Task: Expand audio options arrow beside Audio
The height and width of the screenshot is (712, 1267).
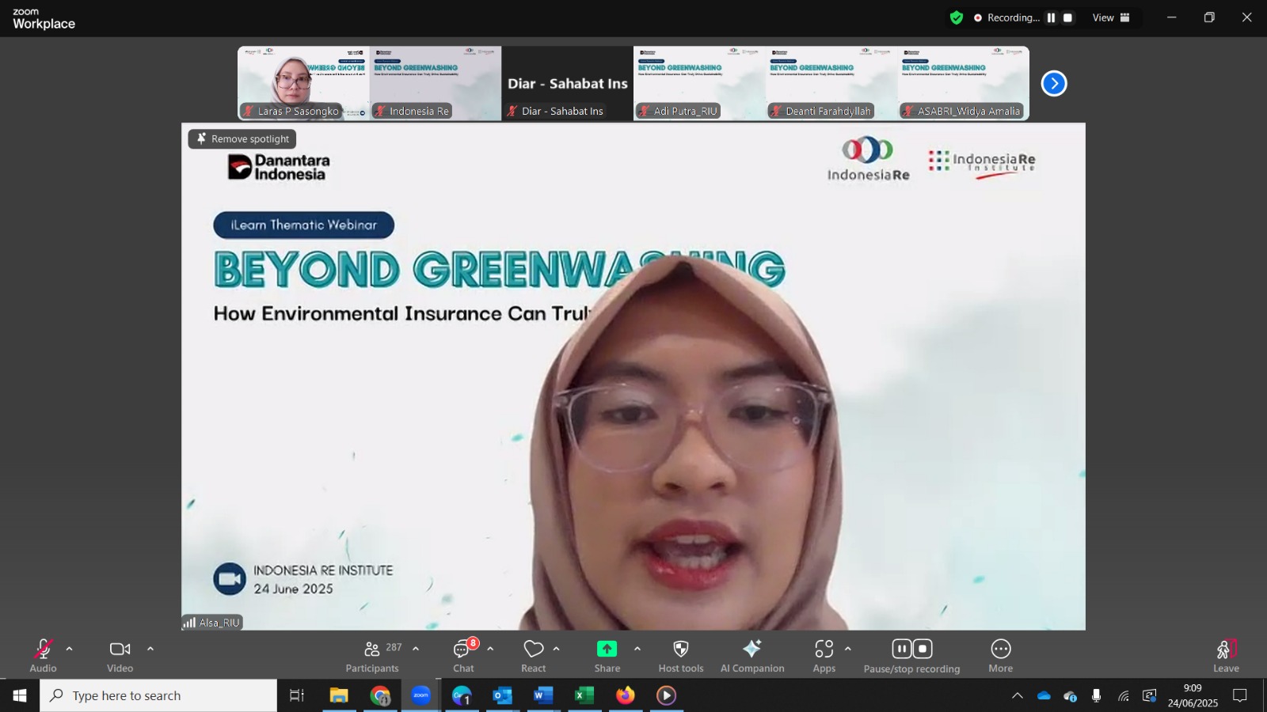Action: [70, 649]
